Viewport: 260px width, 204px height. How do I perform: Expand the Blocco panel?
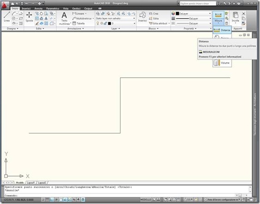(153, 29)
